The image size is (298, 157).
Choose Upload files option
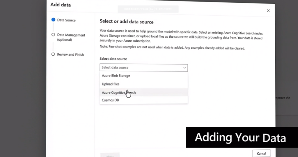[x=144, y=84]
